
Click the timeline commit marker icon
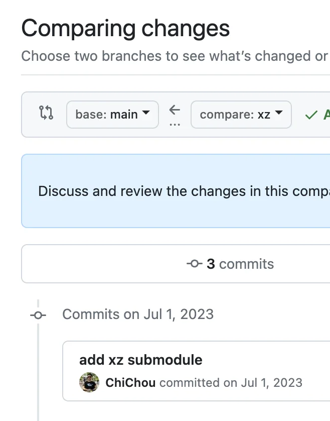pos(38,315)
